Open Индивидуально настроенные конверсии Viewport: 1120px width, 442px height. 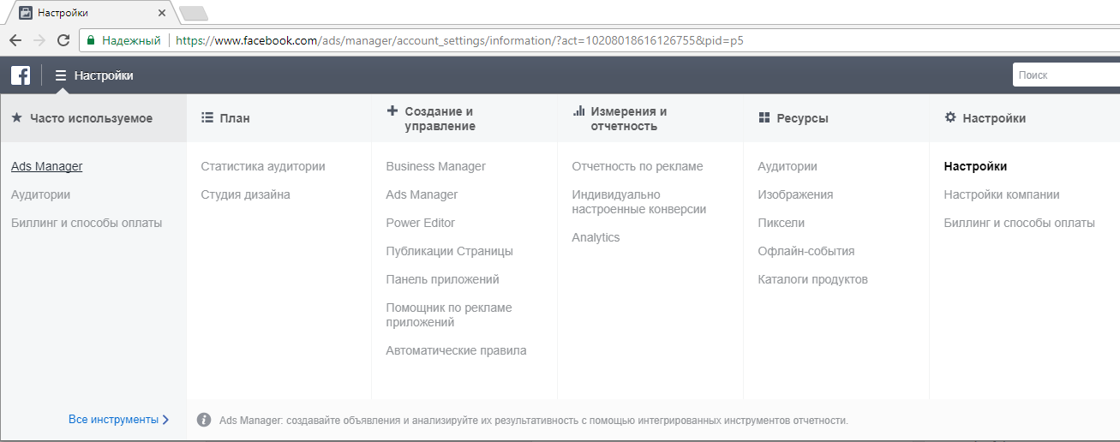[639, 202]
